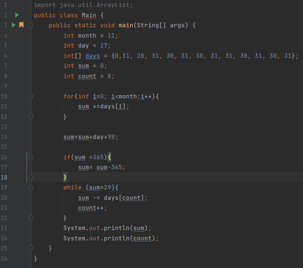
Task: Click 'days[count]' on line 20
Action: pyautogui.click(x=124, y=198)
